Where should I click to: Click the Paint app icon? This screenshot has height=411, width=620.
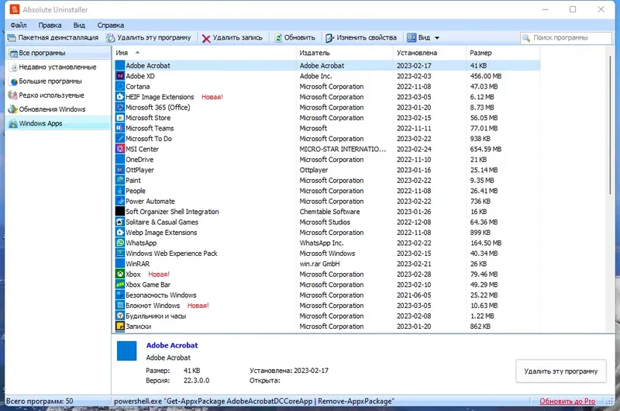pos(120,180)
